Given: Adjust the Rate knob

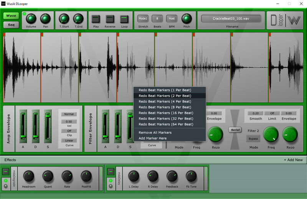Looking at the screenshot, I should [x=67, y=176].
